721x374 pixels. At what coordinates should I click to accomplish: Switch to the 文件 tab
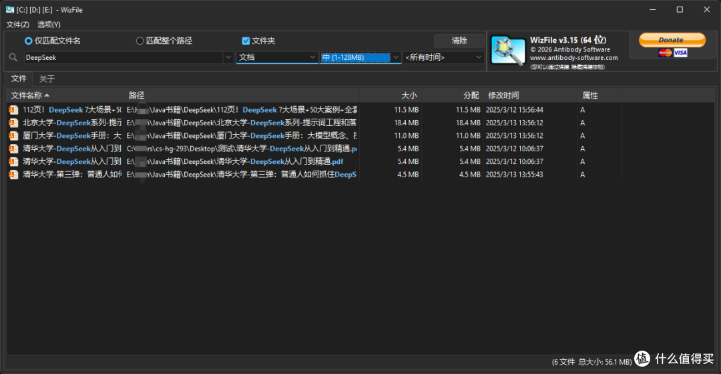[x=19, y=79]
